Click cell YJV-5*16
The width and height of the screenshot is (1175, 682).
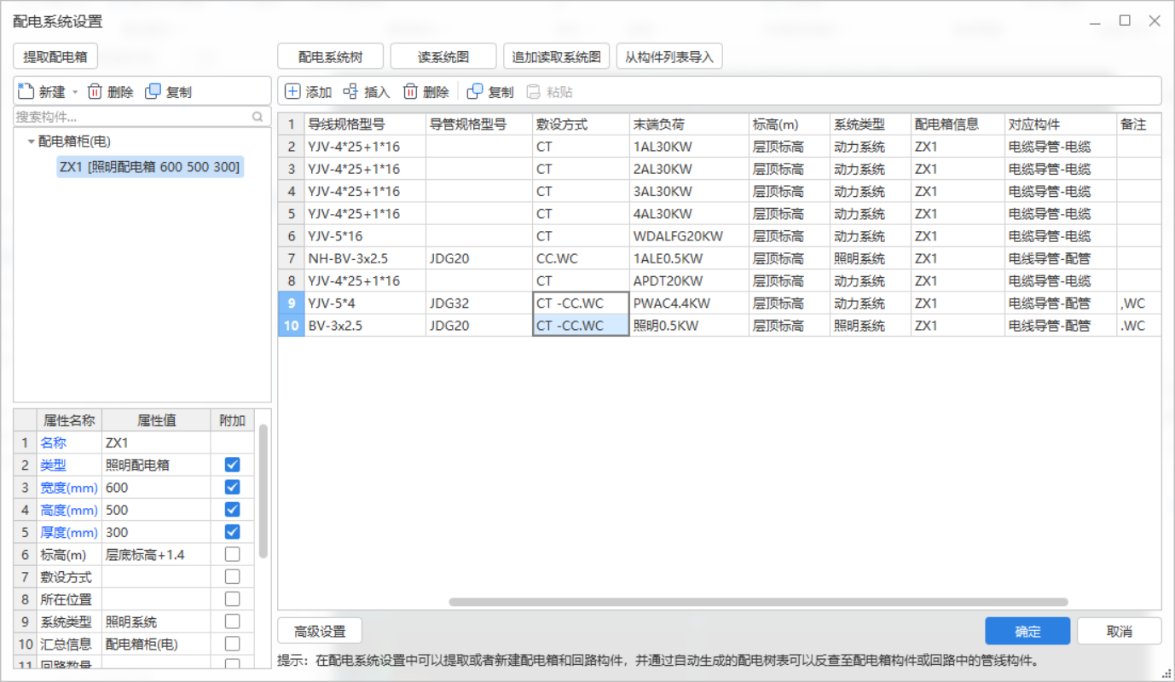[x=365, y=236]
